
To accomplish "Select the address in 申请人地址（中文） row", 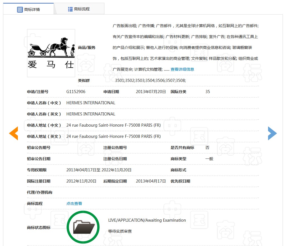I will click(x=114, y=125).
